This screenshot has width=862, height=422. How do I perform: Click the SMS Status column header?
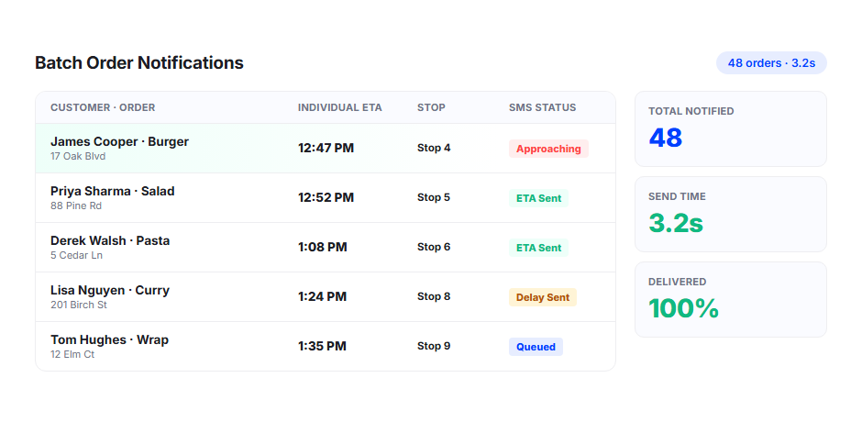pos(543,107)
